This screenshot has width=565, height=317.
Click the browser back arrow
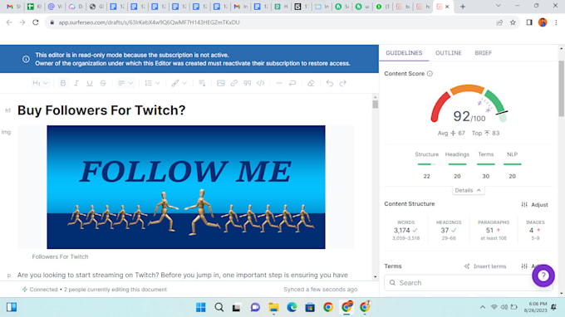point(9,22)
